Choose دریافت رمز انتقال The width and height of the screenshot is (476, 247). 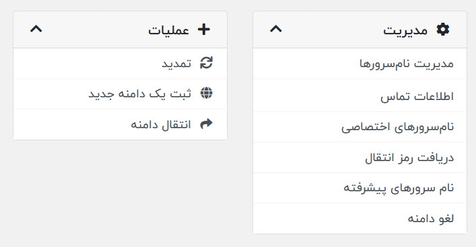409,158
